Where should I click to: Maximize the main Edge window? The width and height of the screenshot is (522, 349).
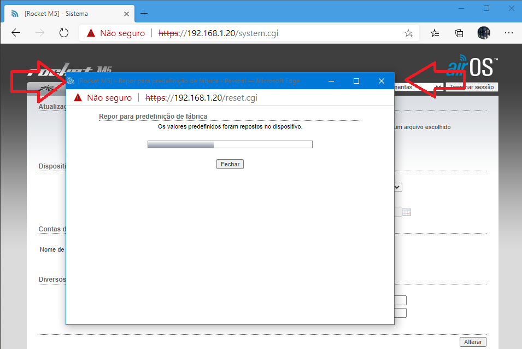coord(486,8)
